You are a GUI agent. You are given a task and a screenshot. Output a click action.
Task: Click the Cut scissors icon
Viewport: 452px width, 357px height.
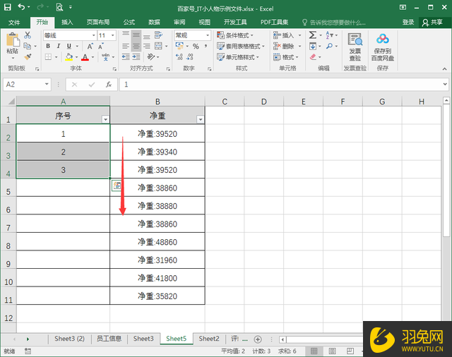(28, 35)
